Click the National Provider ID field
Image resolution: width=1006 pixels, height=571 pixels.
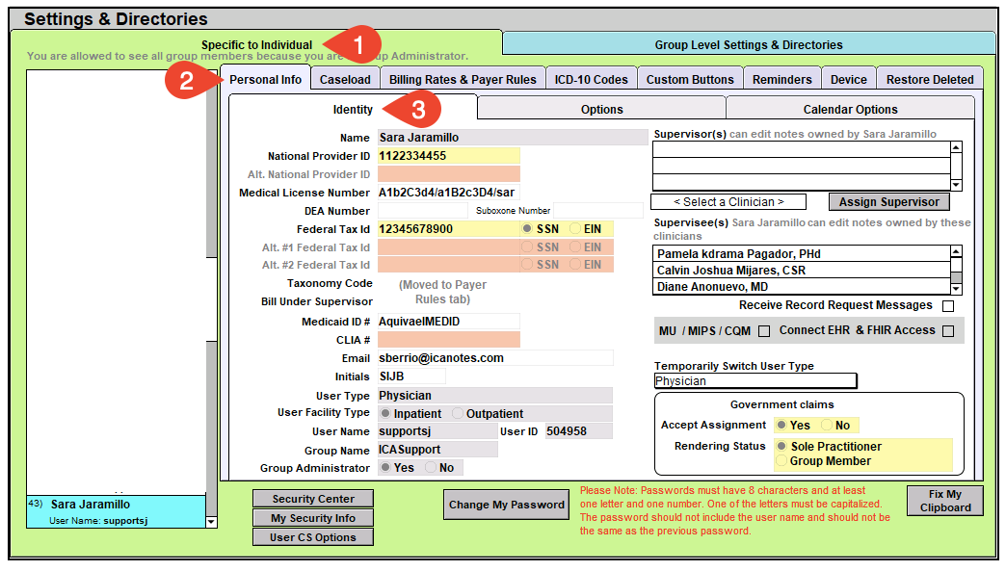pyautogui.click(x=448, y=156)
